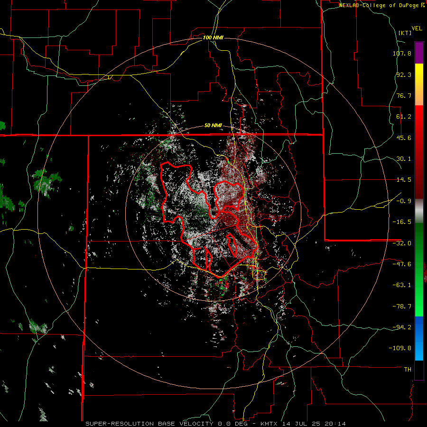Click the 14.5 velocity scale value
427x427 pixels.
click(x=404, y=180)
